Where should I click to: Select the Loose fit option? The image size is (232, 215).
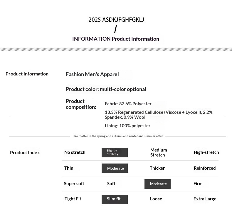click(156, 199)
